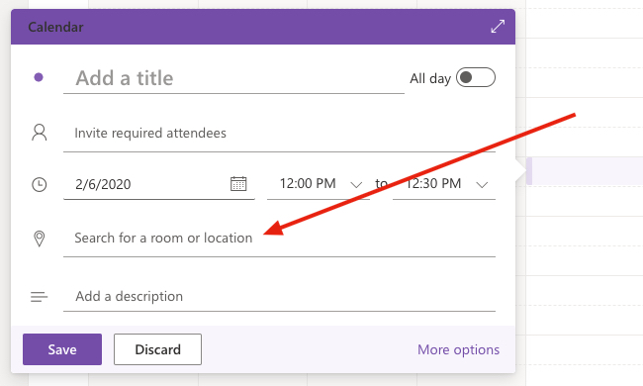This screenshot has height=386, width=643.
Task: Click the clock icon beside the date
Action: (x=40, y=185)
